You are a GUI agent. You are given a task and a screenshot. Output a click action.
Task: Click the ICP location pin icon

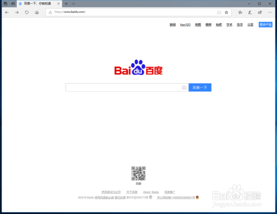click(x=151, y=197)
